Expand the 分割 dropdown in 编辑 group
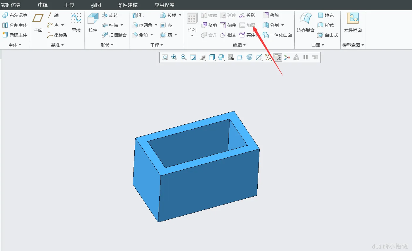The height and width of the screenshot is (251, 412). (283, 25)
